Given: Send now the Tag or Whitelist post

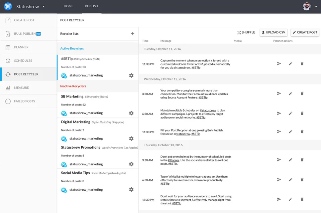Looking at the screenshot, I should coord(279,180).
